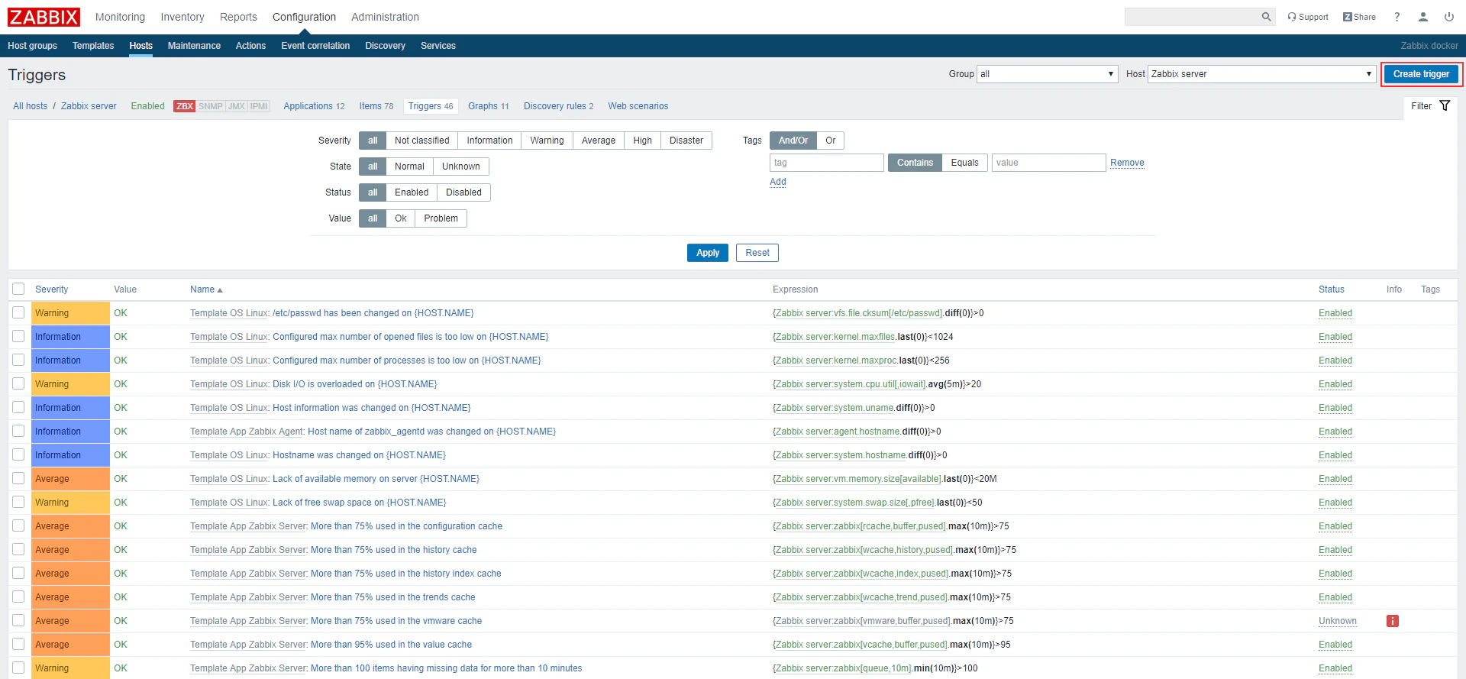The image size is (1466, 679).
Task: Check the Lack of free swap space row
Action: [x=18, y=502]
